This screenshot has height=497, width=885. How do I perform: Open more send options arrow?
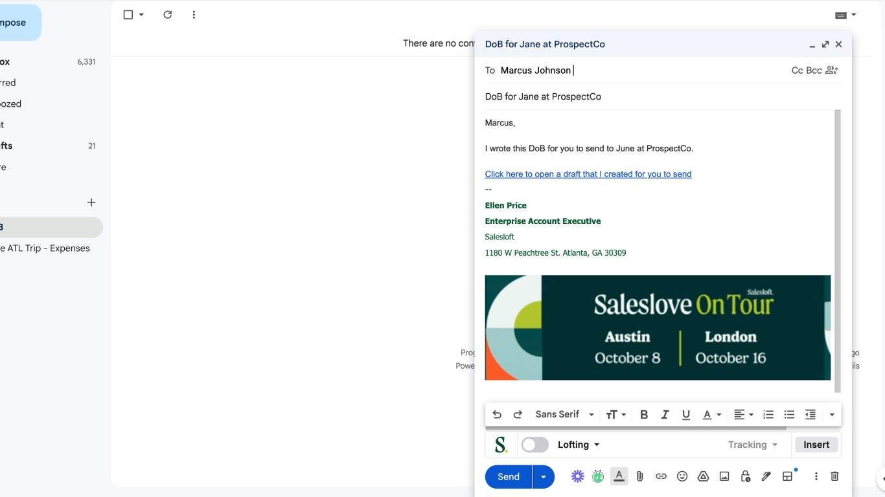544,477
